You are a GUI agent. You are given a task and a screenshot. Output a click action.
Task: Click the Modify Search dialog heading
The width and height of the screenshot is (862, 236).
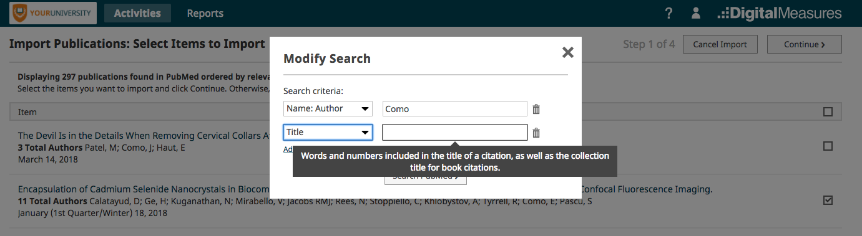(327, 59)
